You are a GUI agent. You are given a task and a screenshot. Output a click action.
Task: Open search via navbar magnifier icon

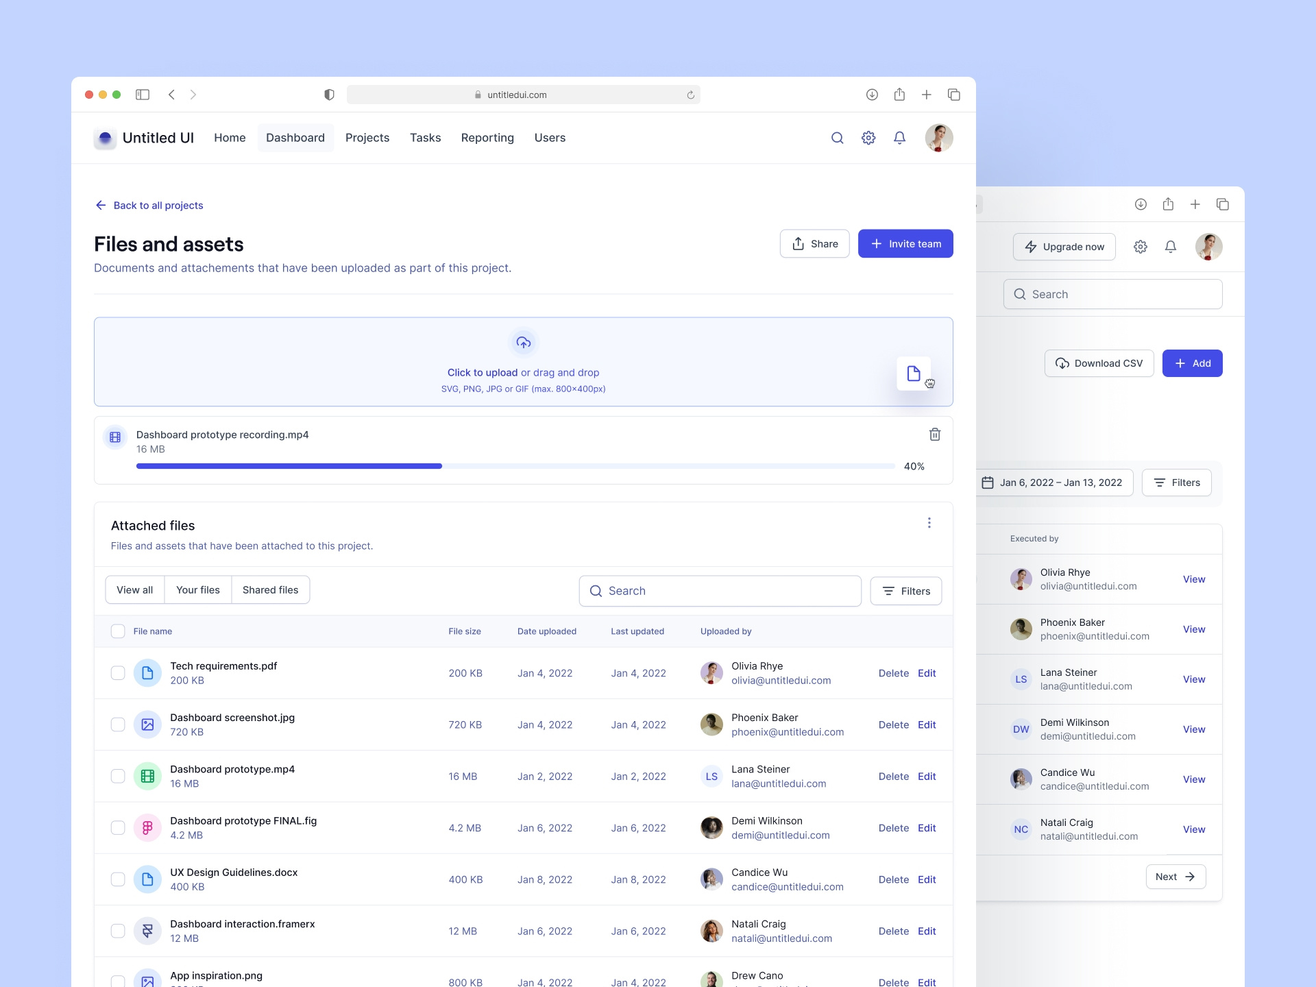(837, 138)
